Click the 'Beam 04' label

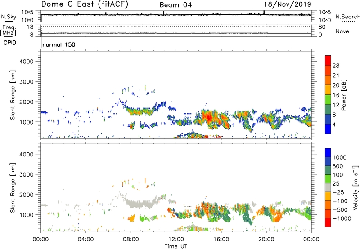(175, 5)
